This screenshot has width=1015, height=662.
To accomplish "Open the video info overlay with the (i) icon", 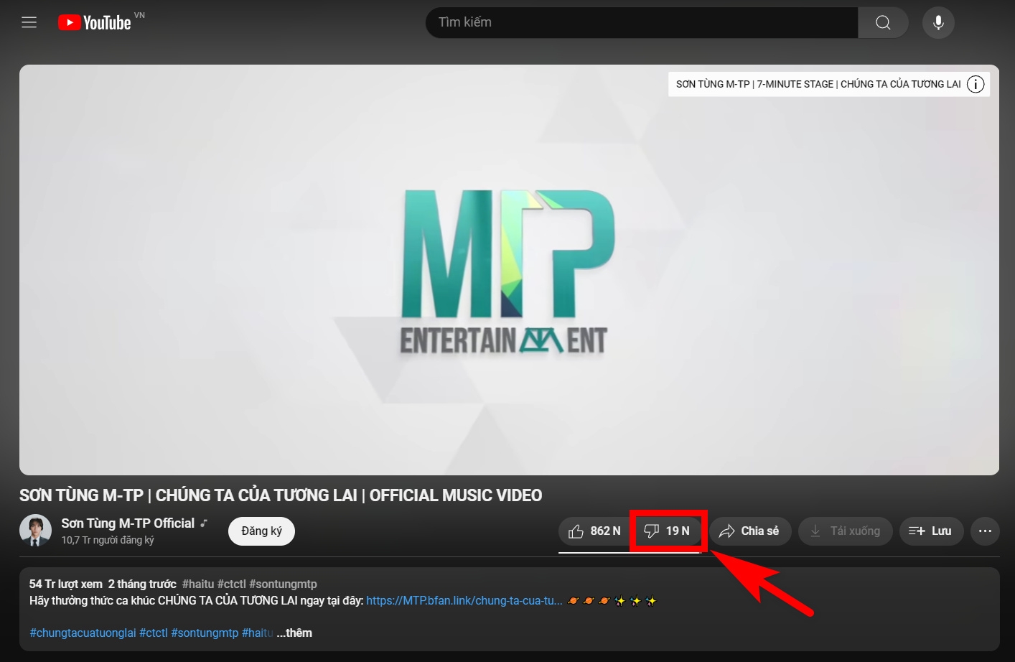I will tap(975, 84).
